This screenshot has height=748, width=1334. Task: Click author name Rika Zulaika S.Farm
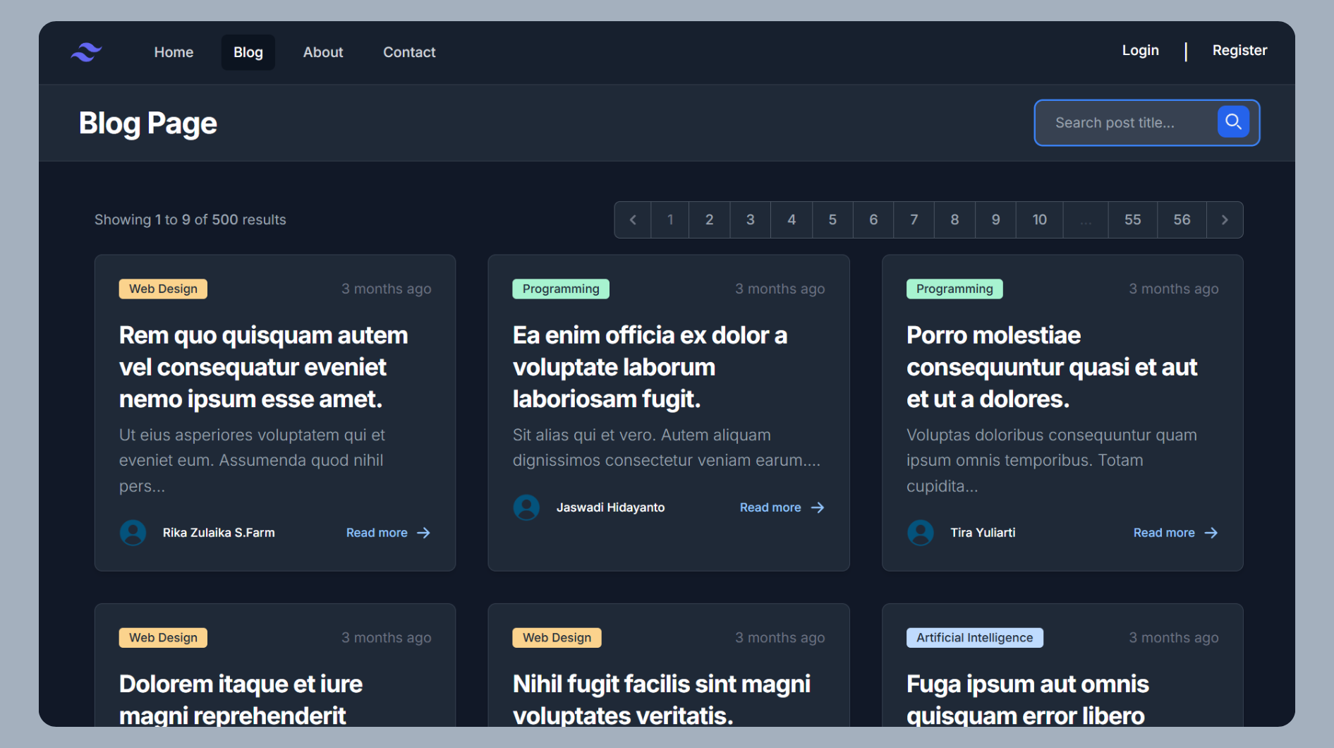pos(219,533)
